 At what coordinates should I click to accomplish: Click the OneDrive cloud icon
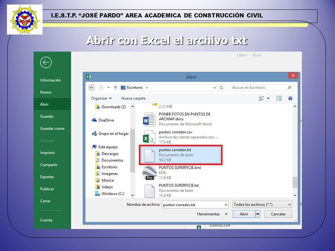[94, 120]
